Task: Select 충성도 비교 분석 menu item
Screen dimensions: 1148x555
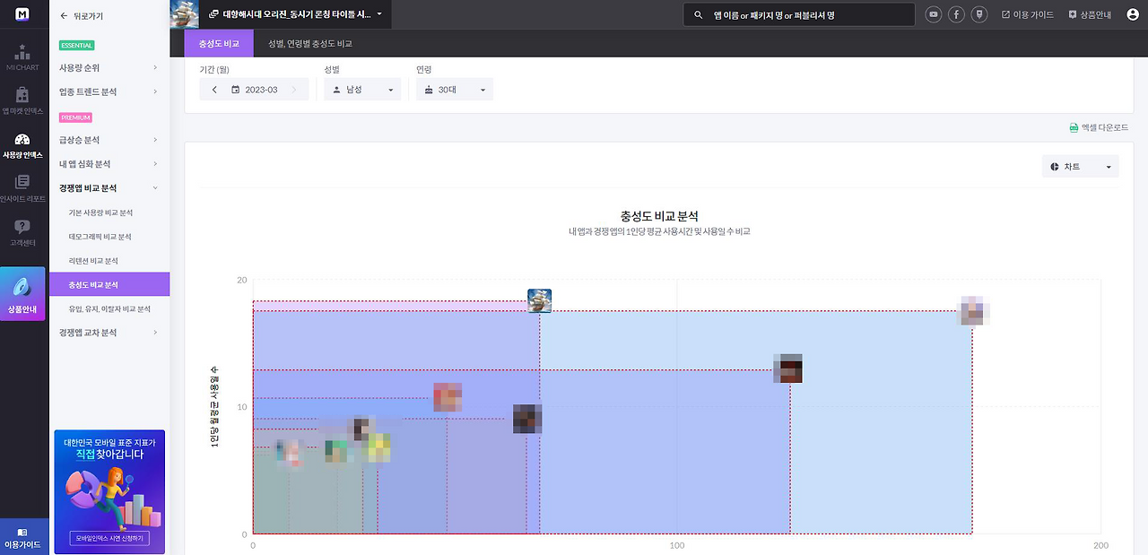Action: [x=109, y=284]
